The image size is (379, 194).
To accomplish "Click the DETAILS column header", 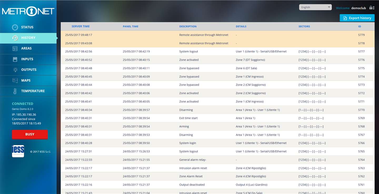I will coord(241,27).
